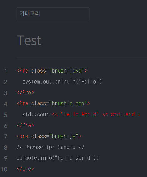Click the closing </Pre> tag on line 3
The image size is (147, 177).
click(25, 93)
